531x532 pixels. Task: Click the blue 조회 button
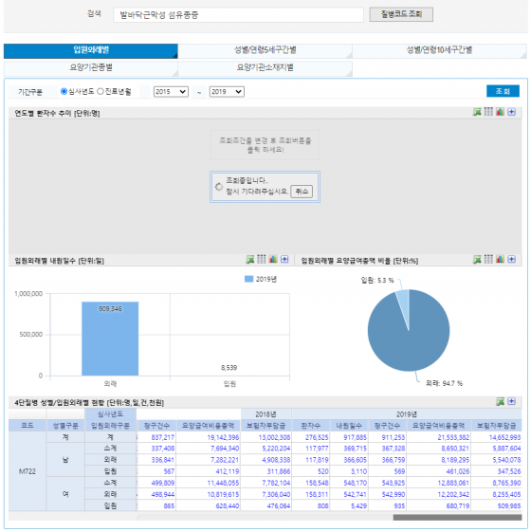(503, 91)
